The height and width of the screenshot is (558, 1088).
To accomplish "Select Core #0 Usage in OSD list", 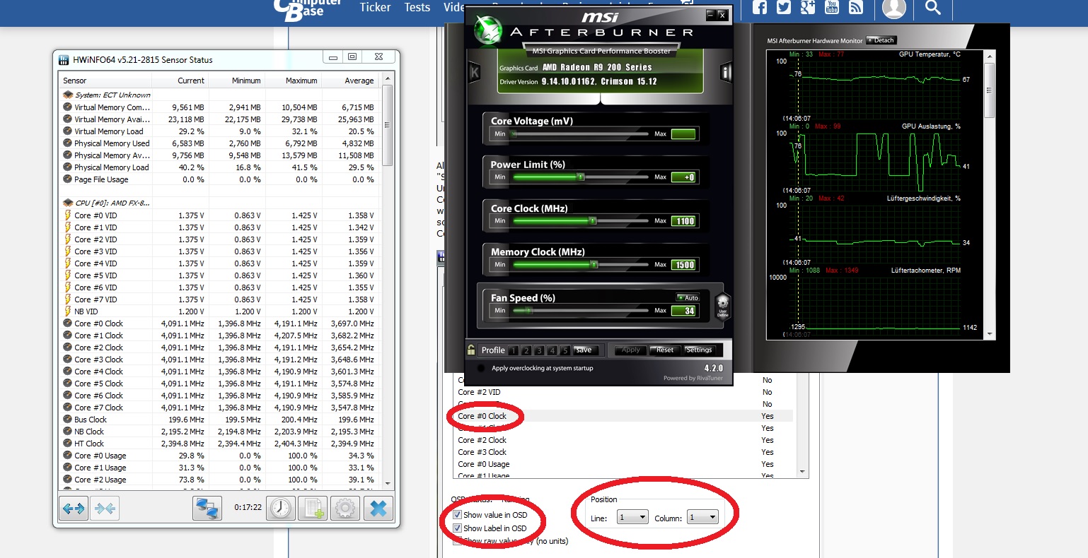I will [623, 464].
